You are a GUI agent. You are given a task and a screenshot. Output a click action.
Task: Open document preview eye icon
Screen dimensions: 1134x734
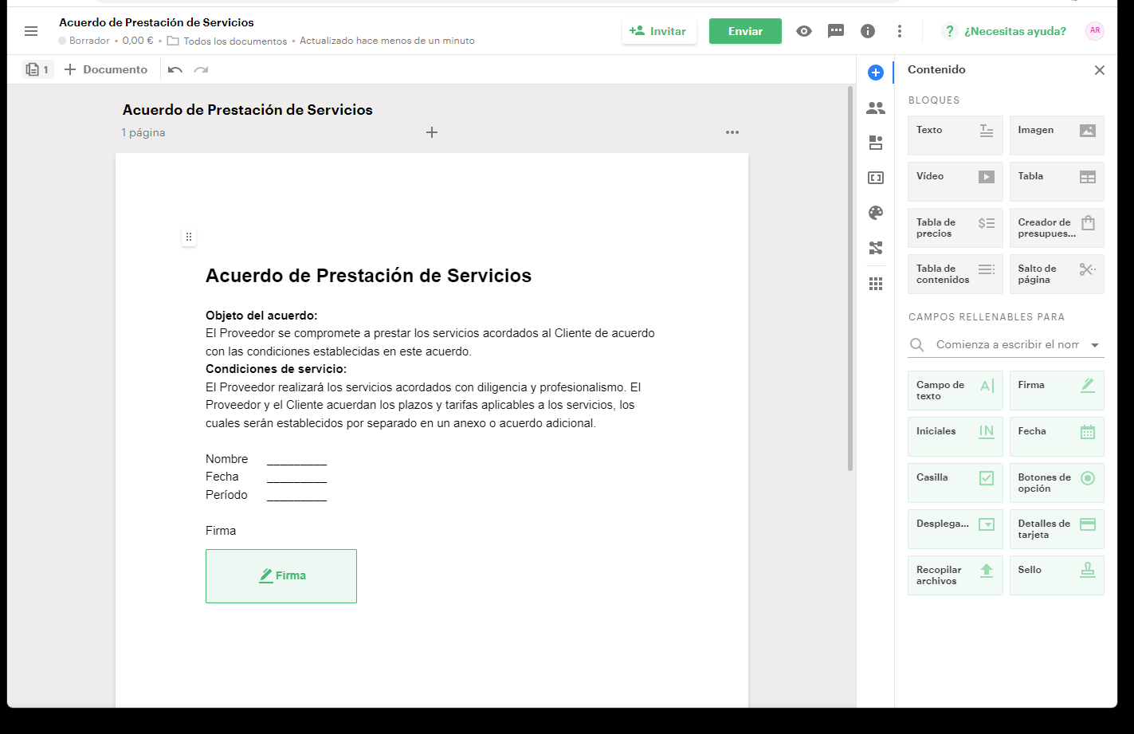[x=804, y=31]
